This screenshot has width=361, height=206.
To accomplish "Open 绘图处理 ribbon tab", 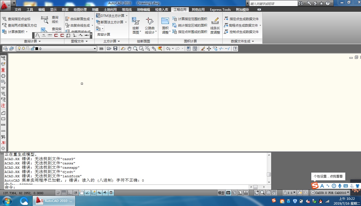I will [80, 9].
